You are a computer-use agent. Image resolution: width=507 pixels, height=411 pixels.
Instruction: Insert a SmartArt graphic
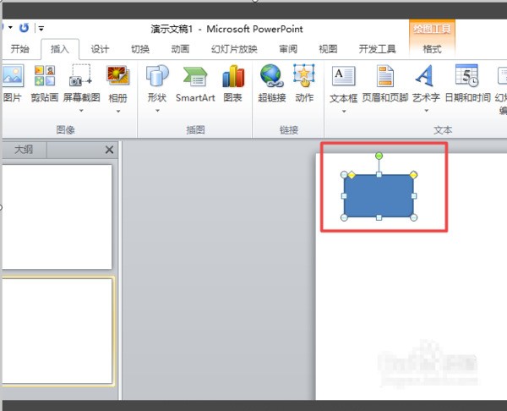[195, 85]
